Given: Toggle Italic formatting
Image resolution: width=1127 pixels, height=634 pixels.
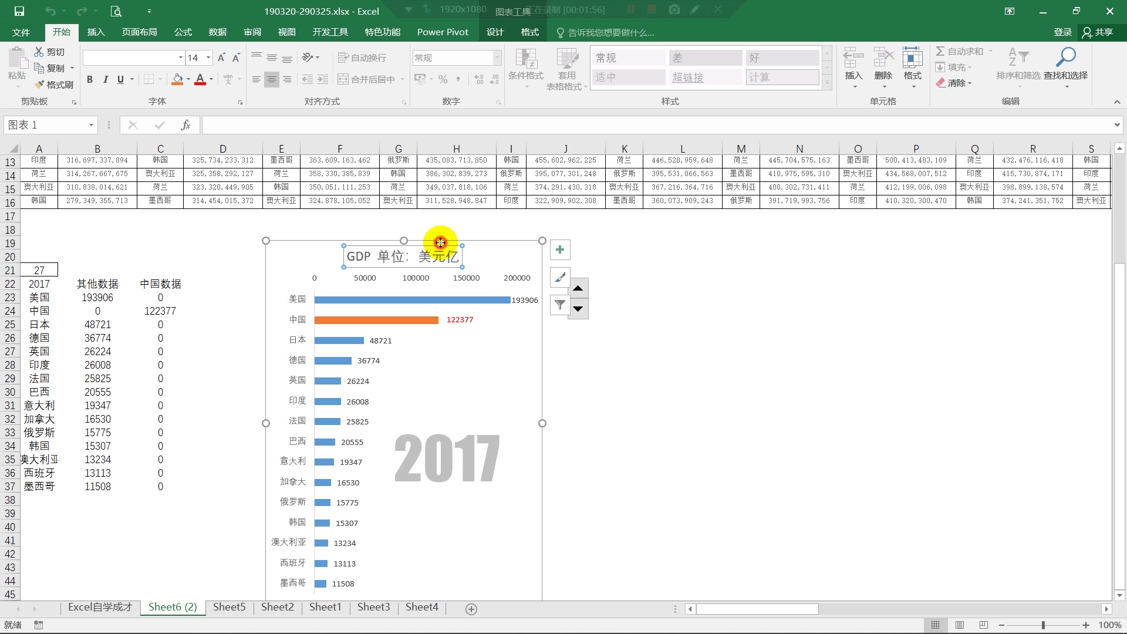Looking at the screenshot, I should pyautogui.click(x=105, y=79).
